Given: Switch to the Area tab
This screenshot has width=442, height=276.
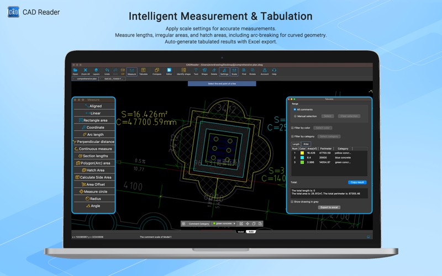Looking at the screenshot, I should click(306, 144).
